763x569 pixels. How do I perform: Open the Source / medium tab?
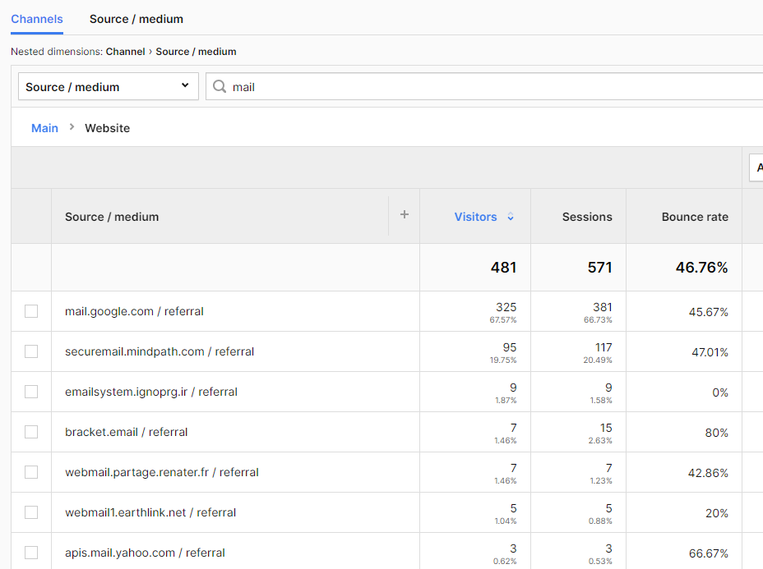coord(136,19)
